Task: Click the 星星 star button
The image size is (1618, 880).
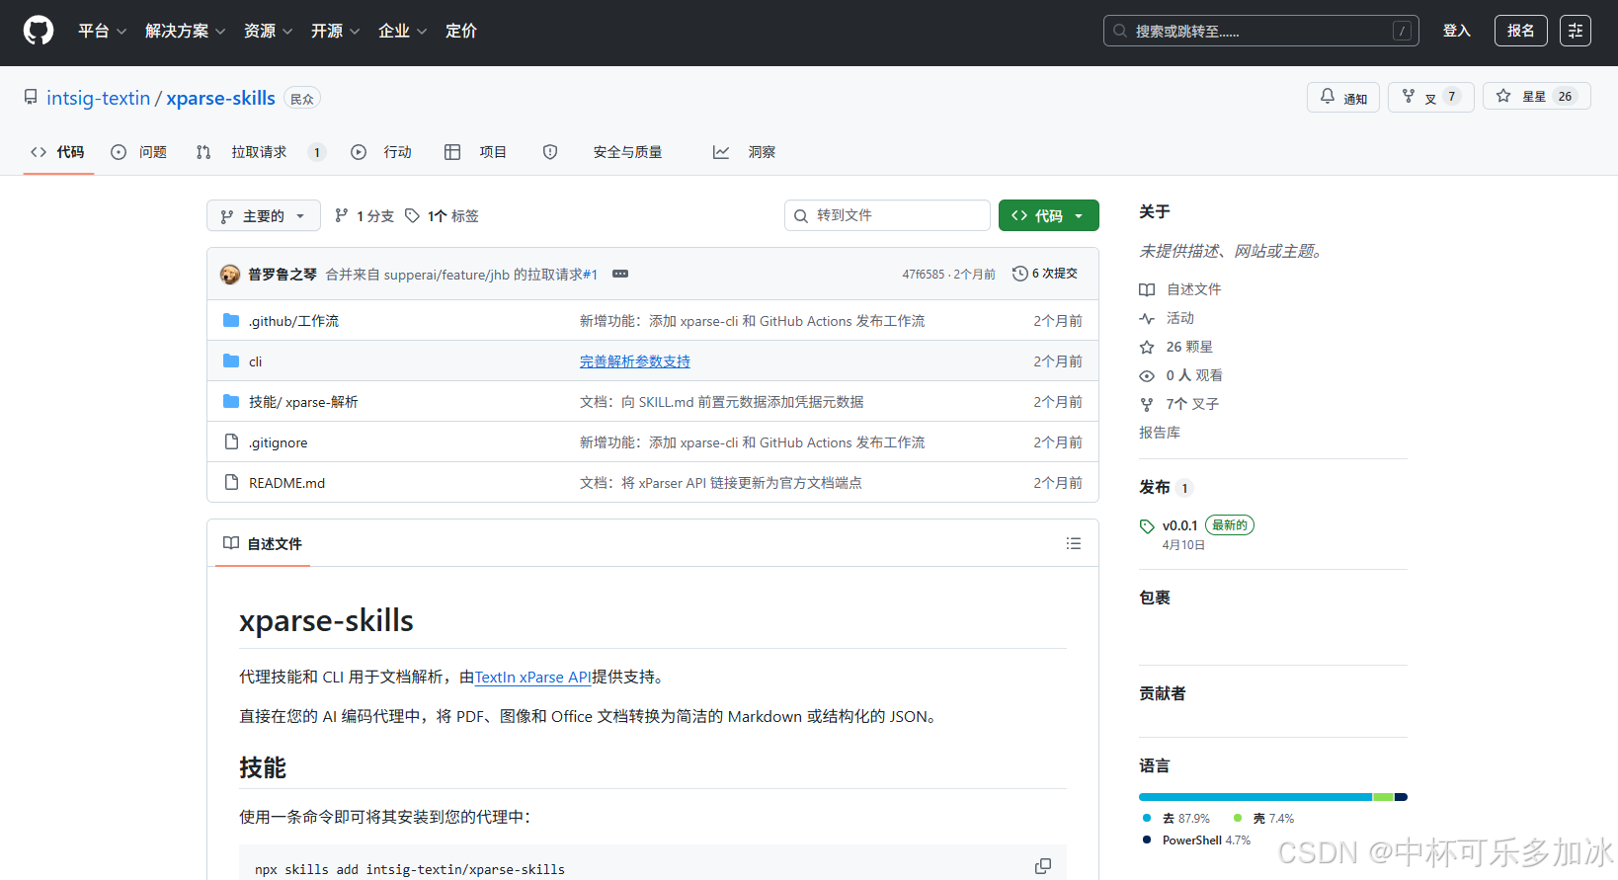Action: (x=1536, y=97)
